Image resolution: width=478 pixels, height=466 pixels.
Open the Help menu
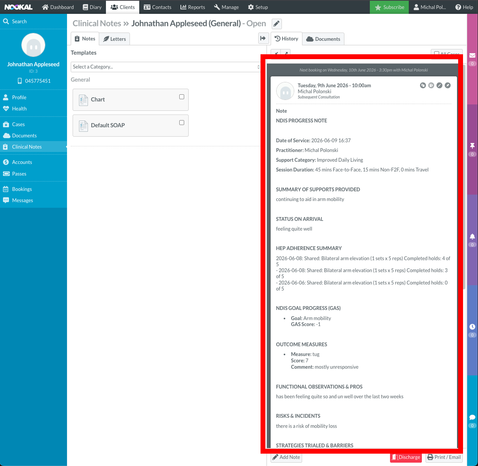464,7
